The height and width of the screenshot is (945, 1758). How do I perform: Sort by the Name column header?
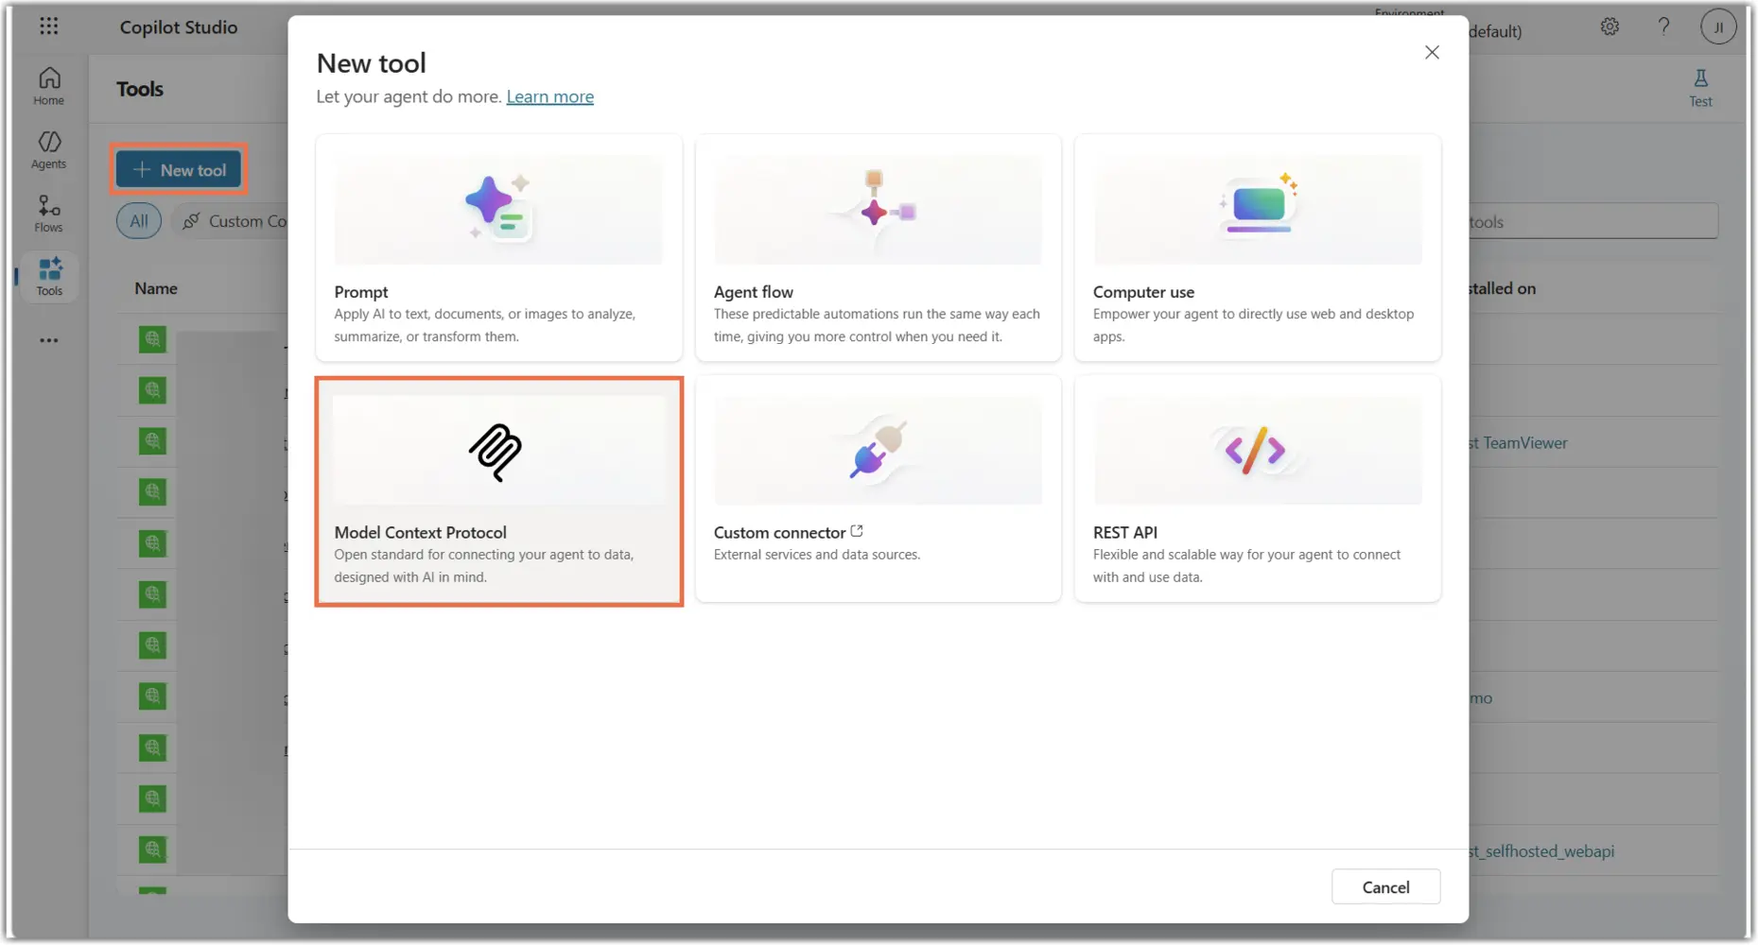pos(156,288)
